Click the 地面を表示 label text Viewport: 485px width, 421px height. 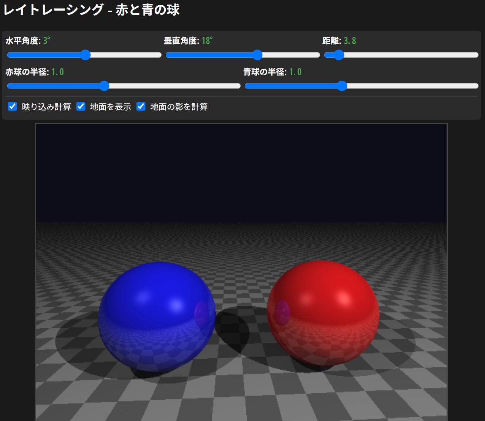110,107
